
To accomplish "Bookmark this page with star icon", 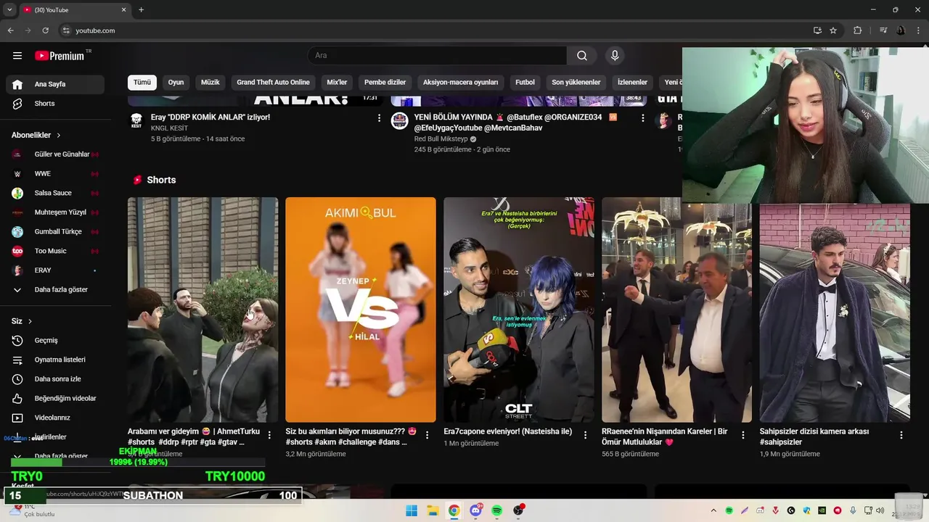I will click(x=833, y=30).
